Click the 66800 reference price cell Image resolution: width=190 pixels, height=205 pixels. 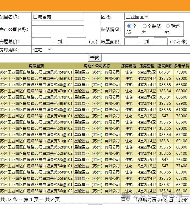[x=182, y=85]
